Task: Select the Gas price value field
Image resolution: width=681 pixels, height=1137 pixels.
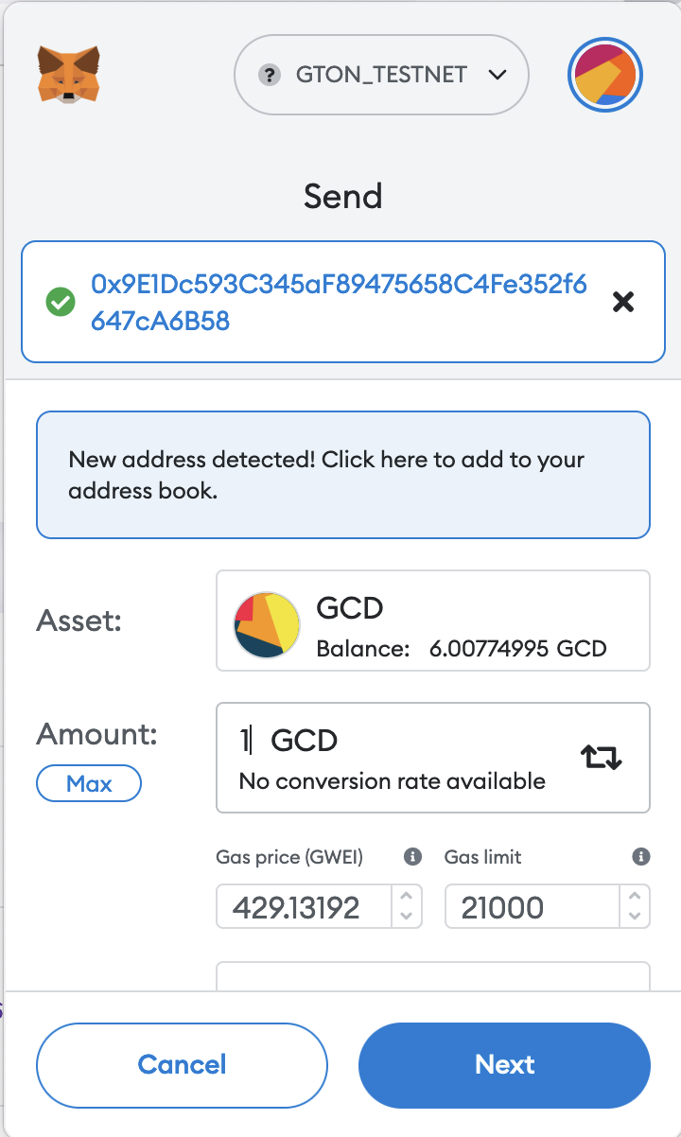Action: point(303,906)
